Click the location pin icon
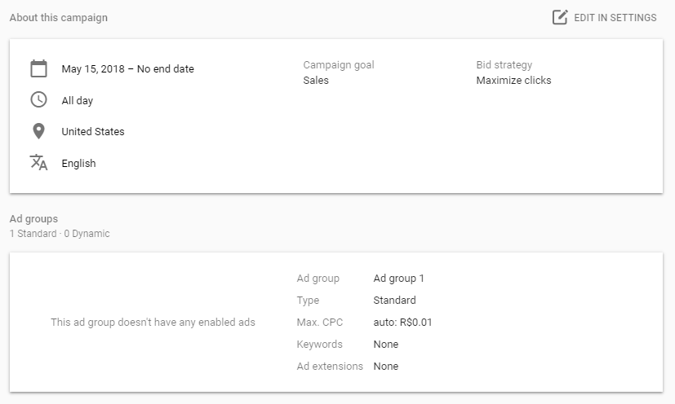The height and width of the screenshot is (404, 675). 38,131
